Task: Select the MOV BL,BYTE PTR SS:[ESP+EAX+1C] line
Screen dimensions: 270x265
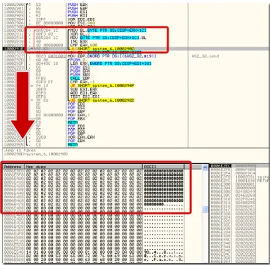Action: click(x=108, y=30)
